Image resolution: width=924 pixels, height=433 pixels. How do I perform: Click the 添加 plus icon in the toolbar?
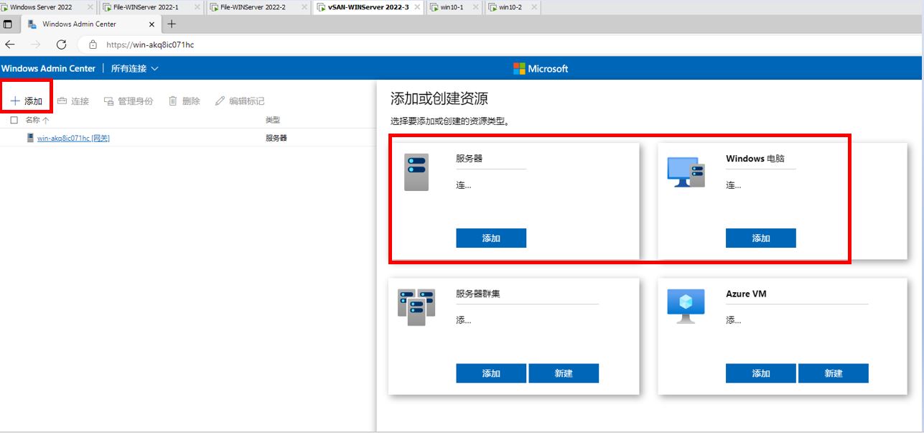pyautogui.click(x=16, y=101)
